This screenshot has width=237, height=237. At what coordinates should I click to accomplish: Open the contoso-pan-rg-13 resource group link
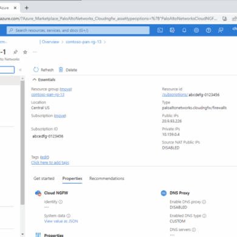(x=47, y=95)
